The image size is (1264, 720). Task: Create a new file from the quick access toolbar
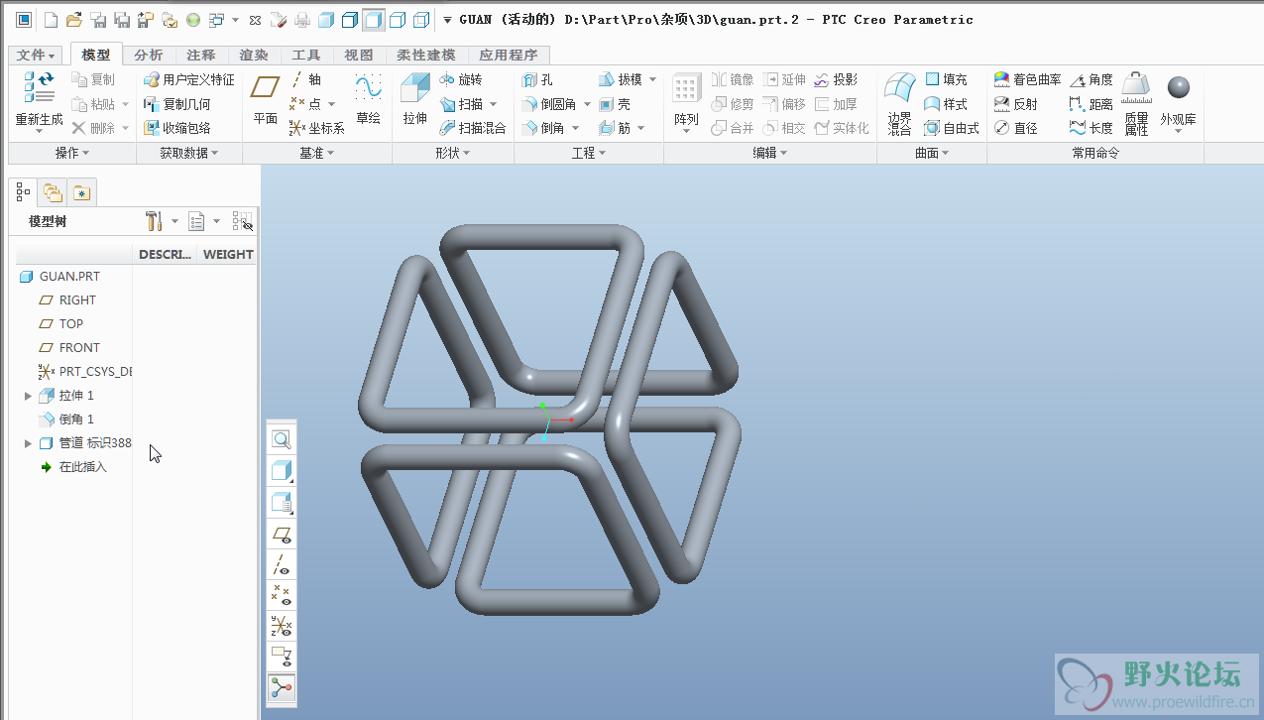[53, 19]
